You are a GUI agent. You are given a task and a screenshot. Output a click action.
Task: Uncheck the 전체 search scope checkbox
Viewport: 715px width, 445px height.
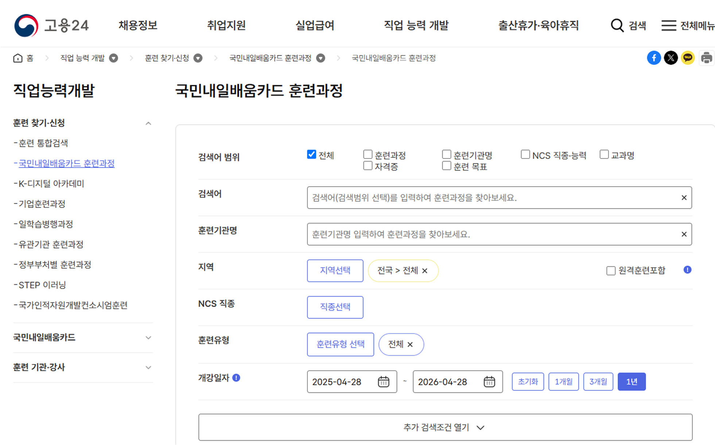point(311,155)
